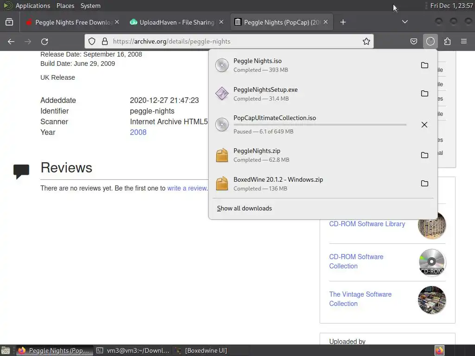Screen dimensions: 475x356
Task: Open the Firefox View tab icon
Action: (x=9, y=22)
